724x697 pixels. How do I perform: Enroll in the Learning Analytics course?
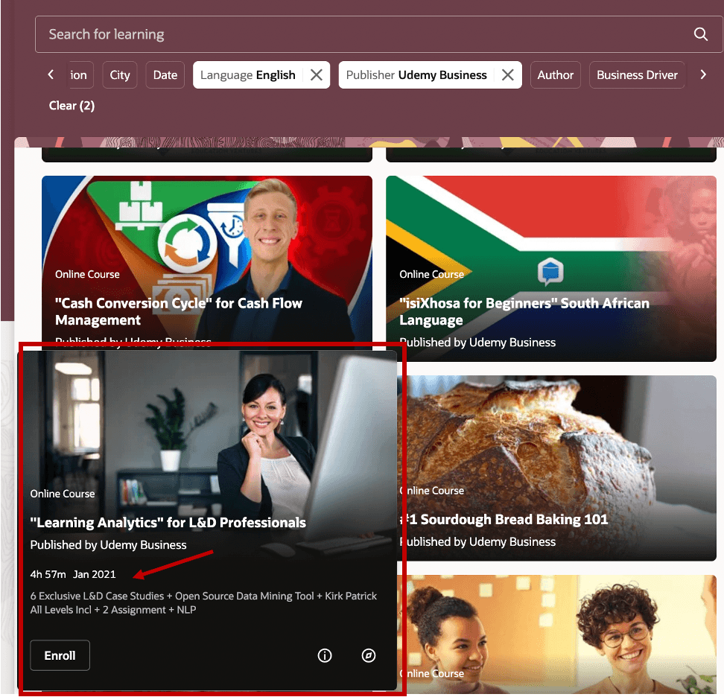click(60, 655)
